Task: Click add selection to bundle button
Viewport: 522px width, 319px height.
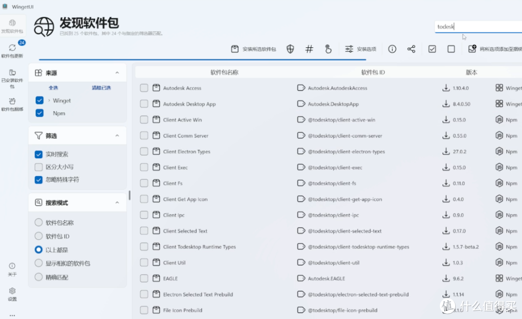Action: 495,49
